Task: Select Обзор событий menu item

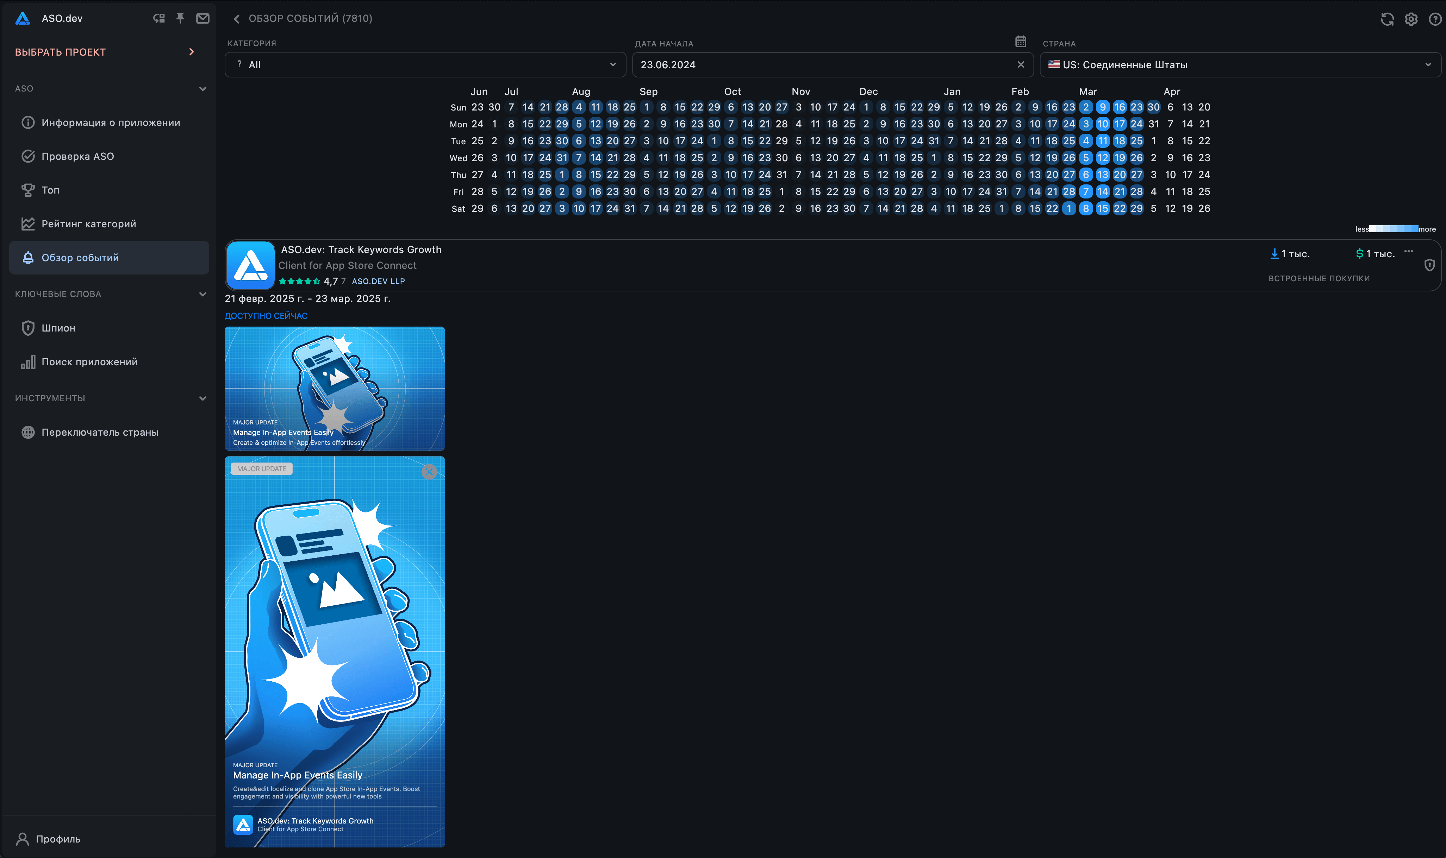Action: point(109,258)
